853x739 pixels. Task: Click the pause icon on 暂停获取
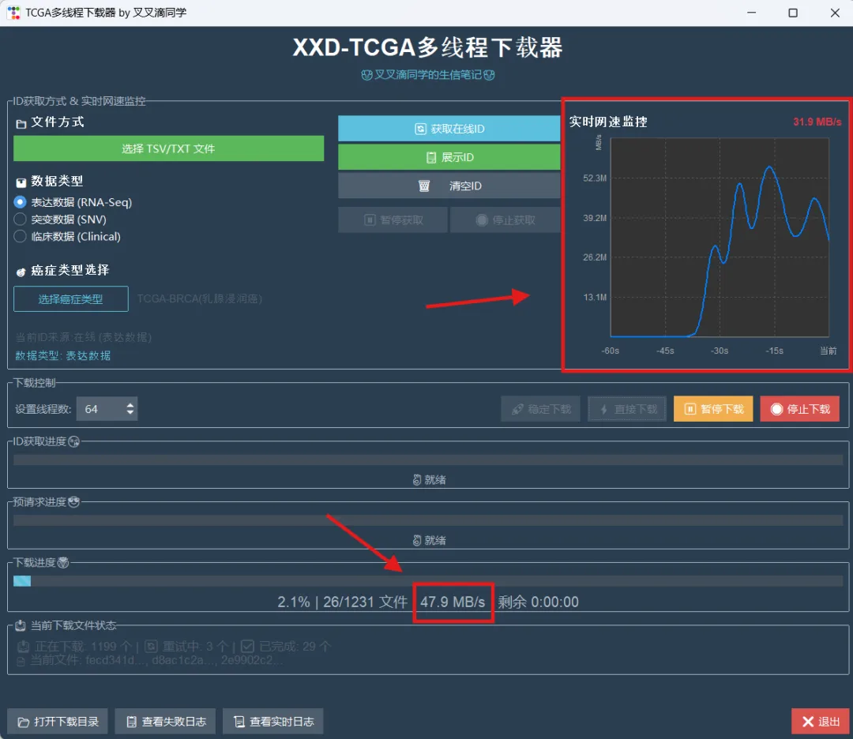[x=370, y=219]
